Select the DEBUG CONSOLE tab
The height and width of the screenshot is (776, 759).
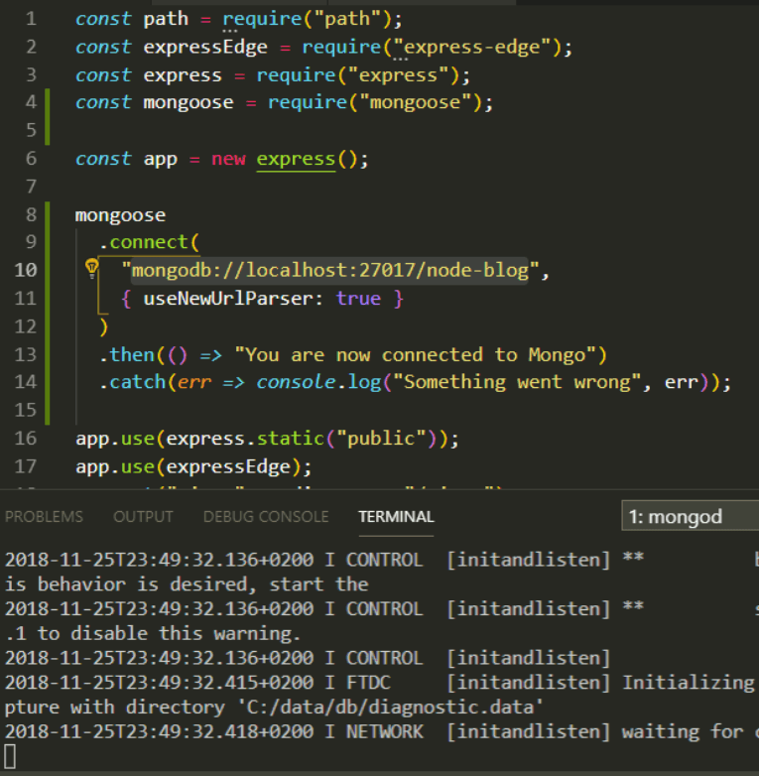coord(266,517)
